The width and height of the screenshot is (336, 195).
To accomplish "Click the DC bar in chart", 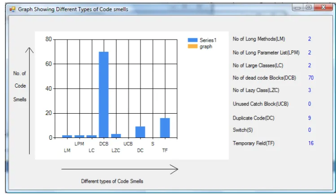I will coord(140,132).
